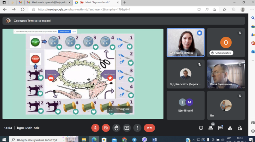
Task: Click the thinglink fullscreen icon
Action: pos(111,109)
